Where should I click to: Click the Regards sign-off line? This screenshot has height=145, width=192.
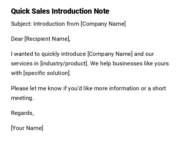click(x=22, y=113)
